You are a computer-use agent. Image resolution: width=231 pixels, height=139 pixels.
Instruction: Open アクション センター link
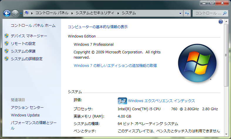pyautogui.click(x=27, y=108)
